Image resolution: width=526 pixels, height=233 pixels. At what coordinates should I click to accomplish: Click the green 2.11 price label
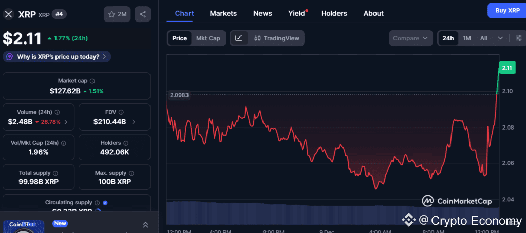[506, 68]
